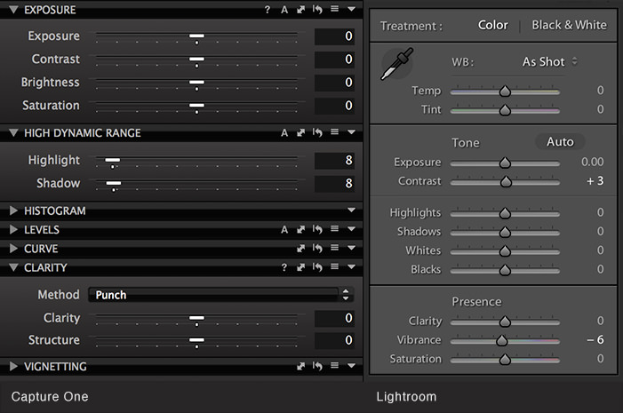Open the Vignetting panel action menu arrow
Image resolution: width=623 pixels, height=413 pixels.
point(351,365)
